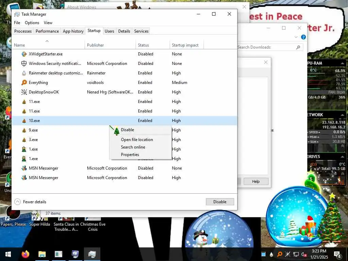Click the MSN Messenger icon with High impact

point(24,178)
